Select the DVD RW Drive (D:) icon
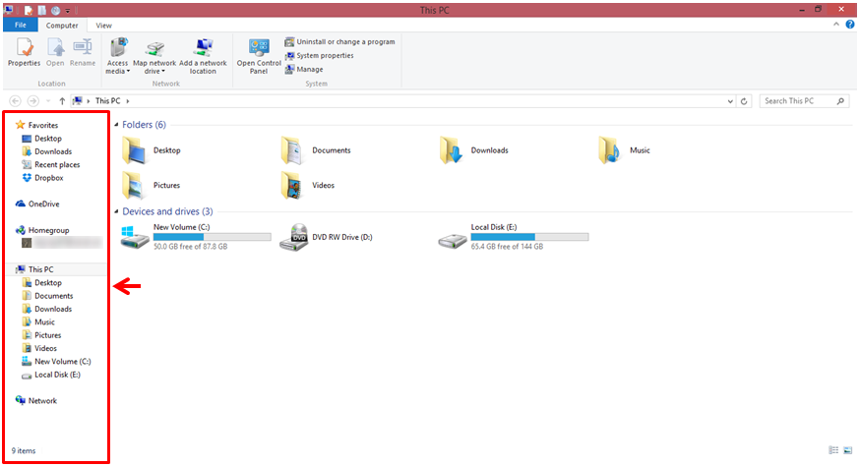The image size is (859, 466). point(293,238)
